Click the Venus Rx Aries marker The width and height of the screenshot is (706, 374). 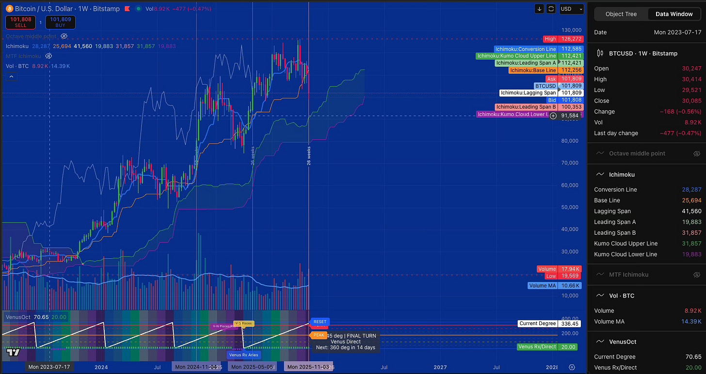(x=244, y=355)
